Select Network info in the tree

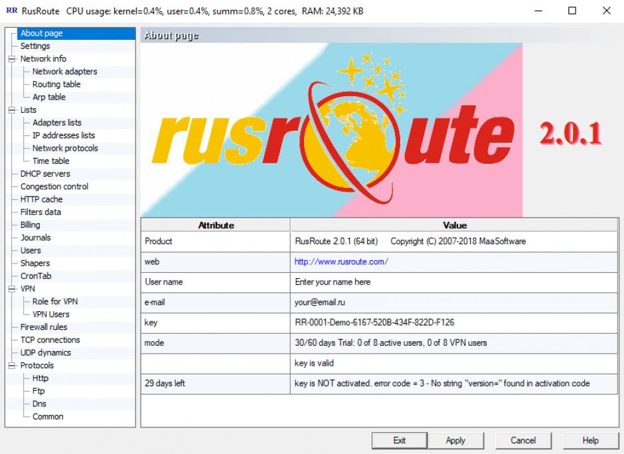(x=43, y=59)
